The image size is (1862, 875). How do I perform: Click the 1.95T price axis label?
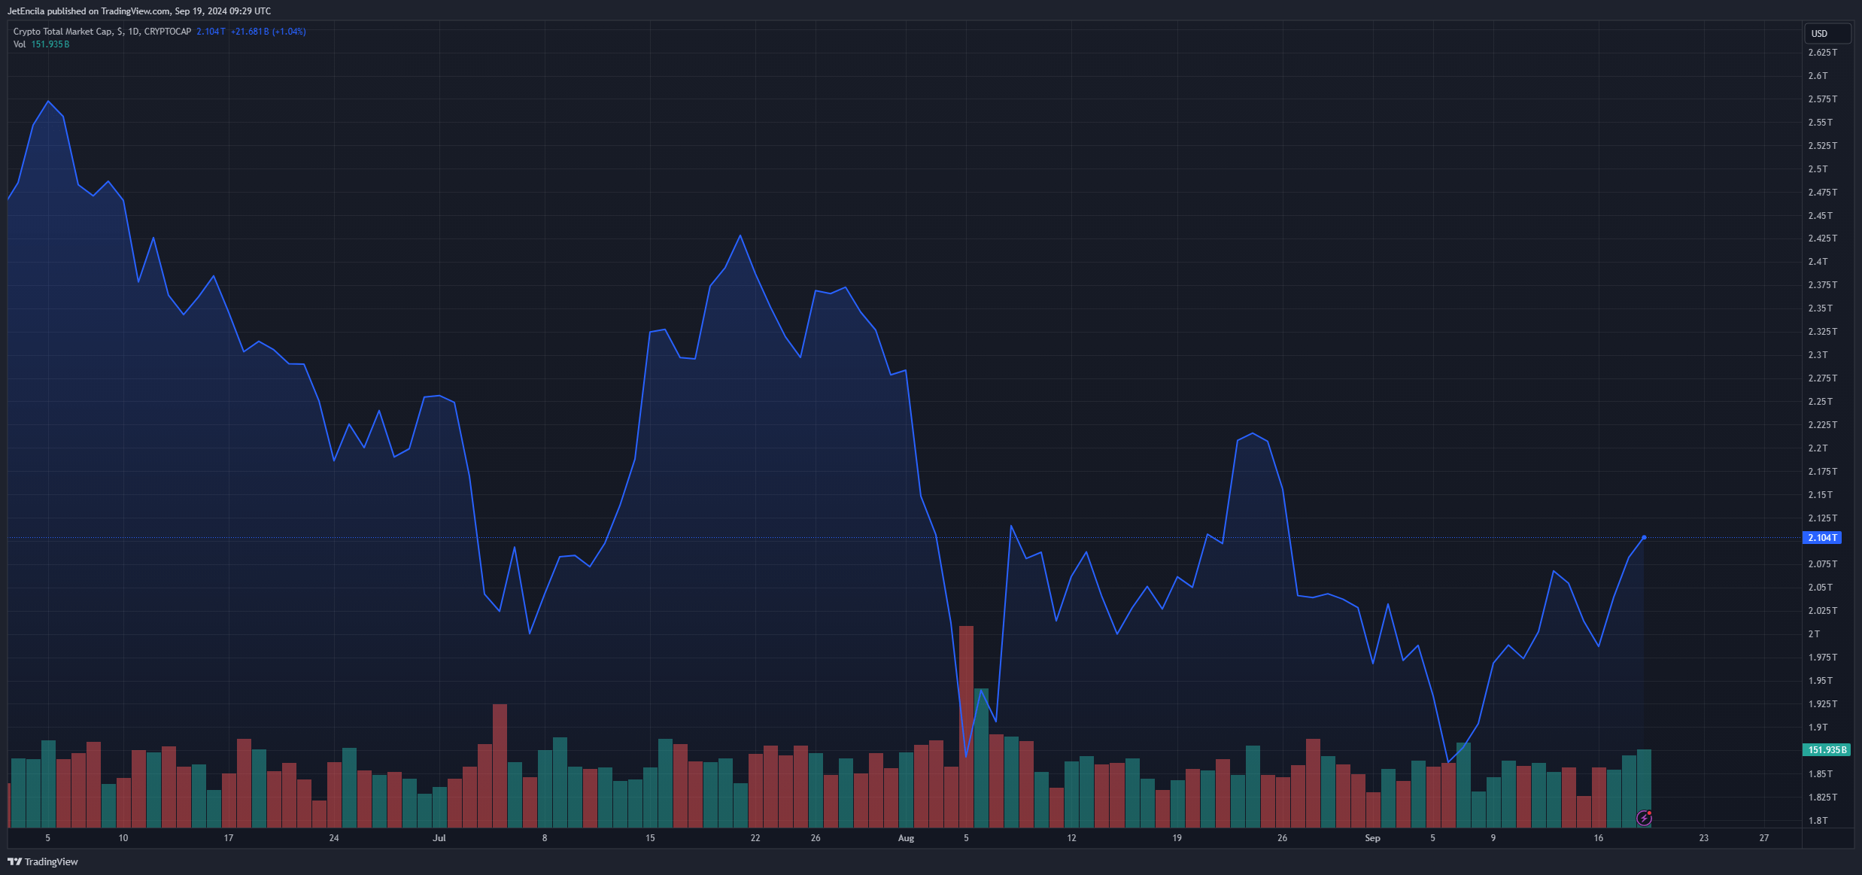pyautogui.click(x=1821, y=681)
